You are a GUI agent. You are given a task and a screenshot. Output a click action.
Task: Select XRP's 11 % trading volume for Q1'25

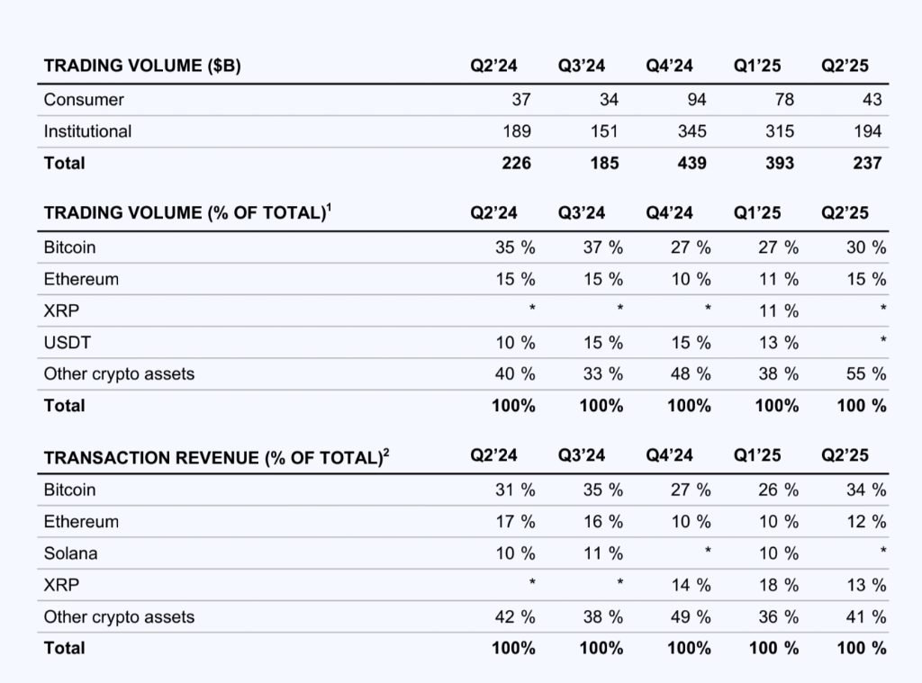(780, 311)
